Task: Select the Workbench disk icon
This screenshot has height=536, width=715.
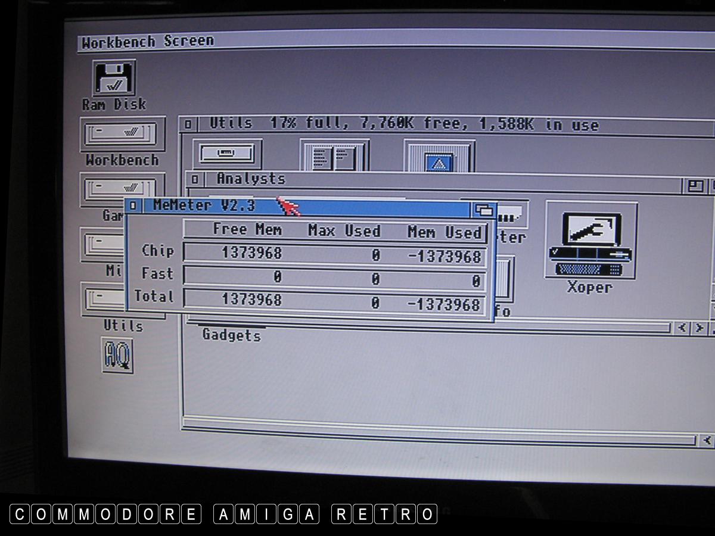Action: pos(122,135)
